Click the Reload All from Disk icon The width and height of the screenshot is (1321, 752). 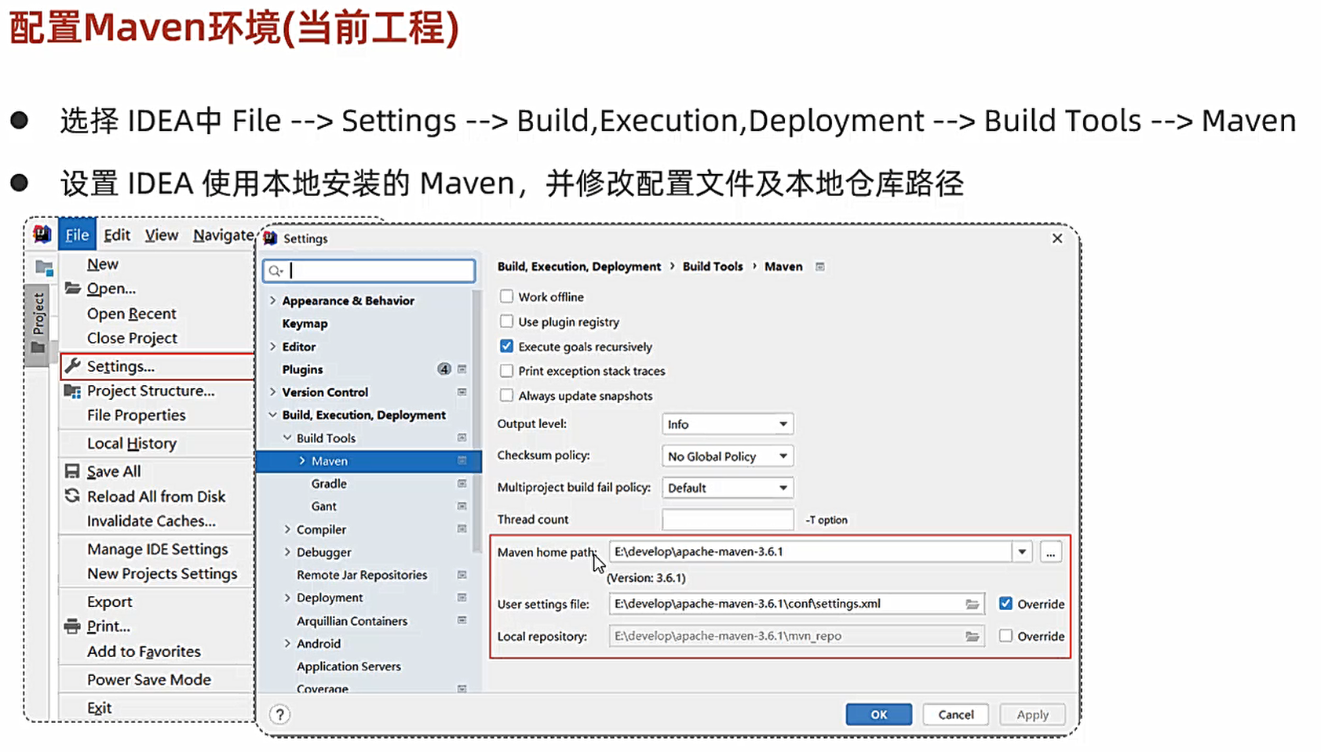(x=72, y=496)
